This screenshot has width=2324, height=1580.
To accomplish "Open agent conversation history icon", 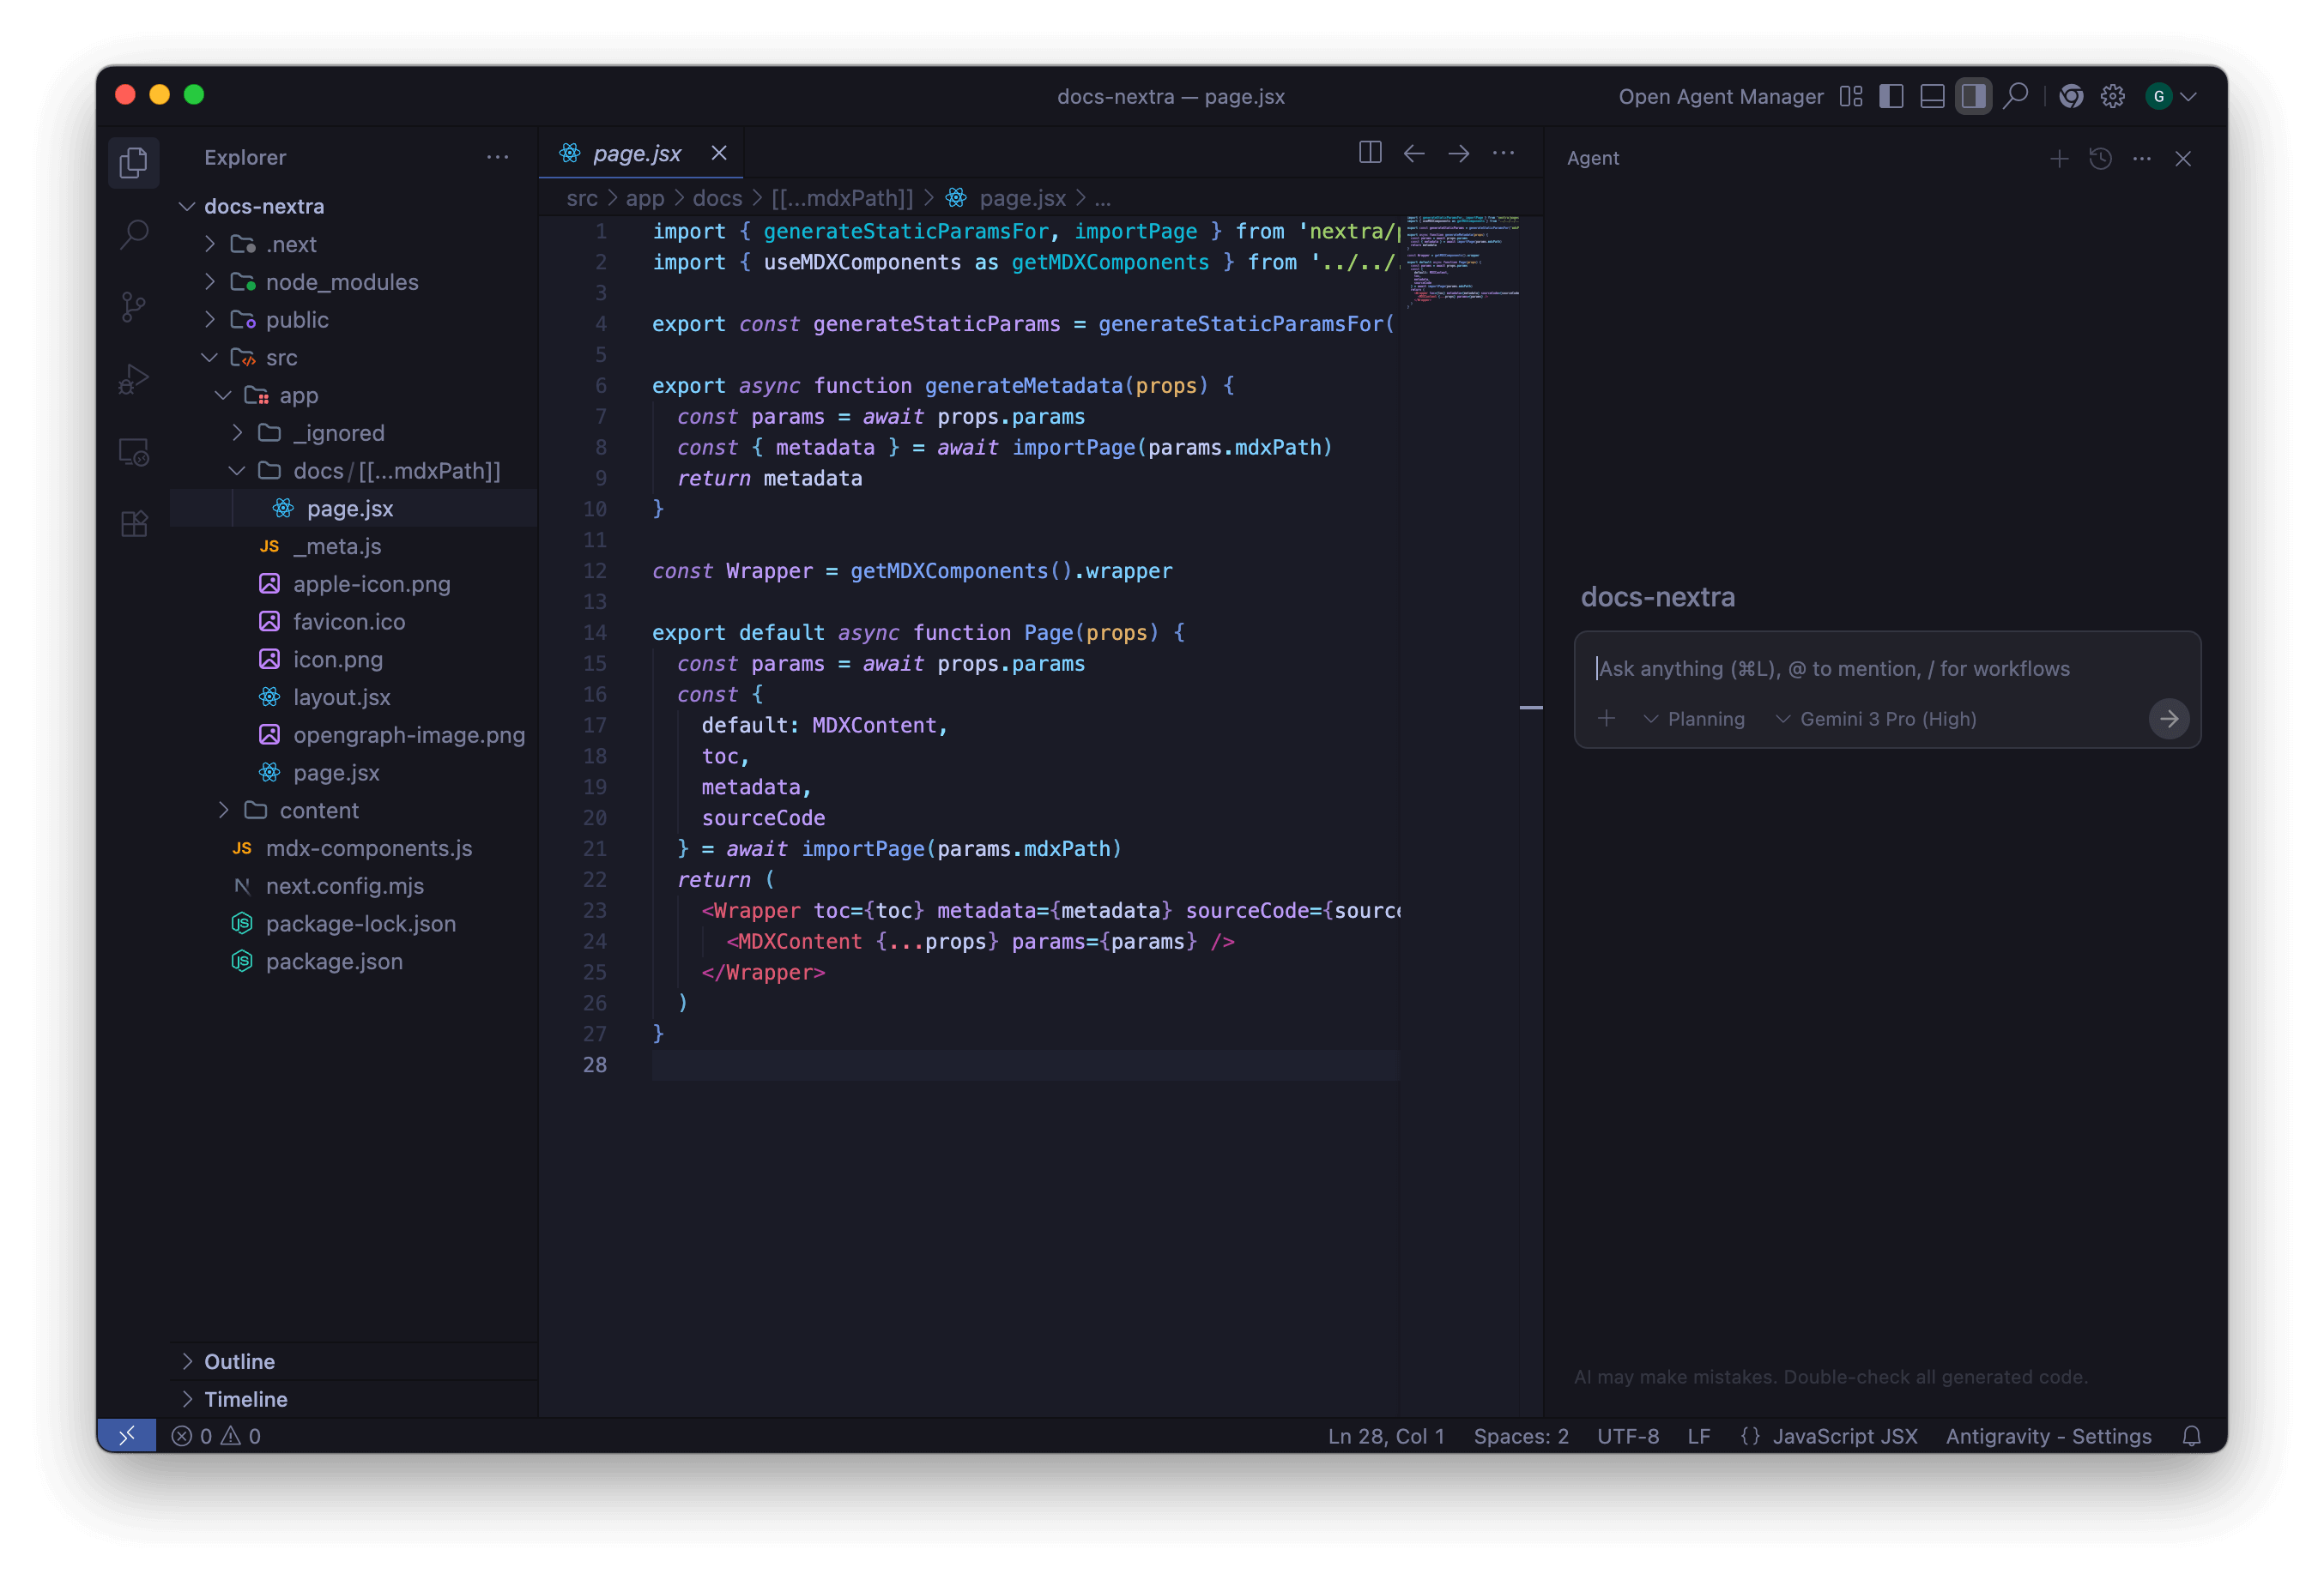I will pos(2100,159).
